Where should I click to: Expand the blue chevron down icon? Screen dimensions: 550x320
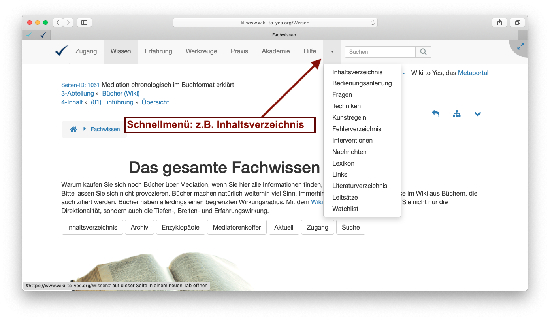(x=477, y=114)
